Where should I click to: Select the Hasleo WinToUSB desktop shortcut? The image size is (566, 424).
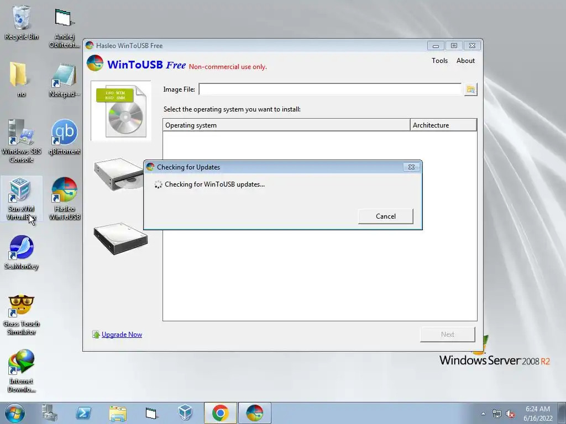tap(64, 199)
